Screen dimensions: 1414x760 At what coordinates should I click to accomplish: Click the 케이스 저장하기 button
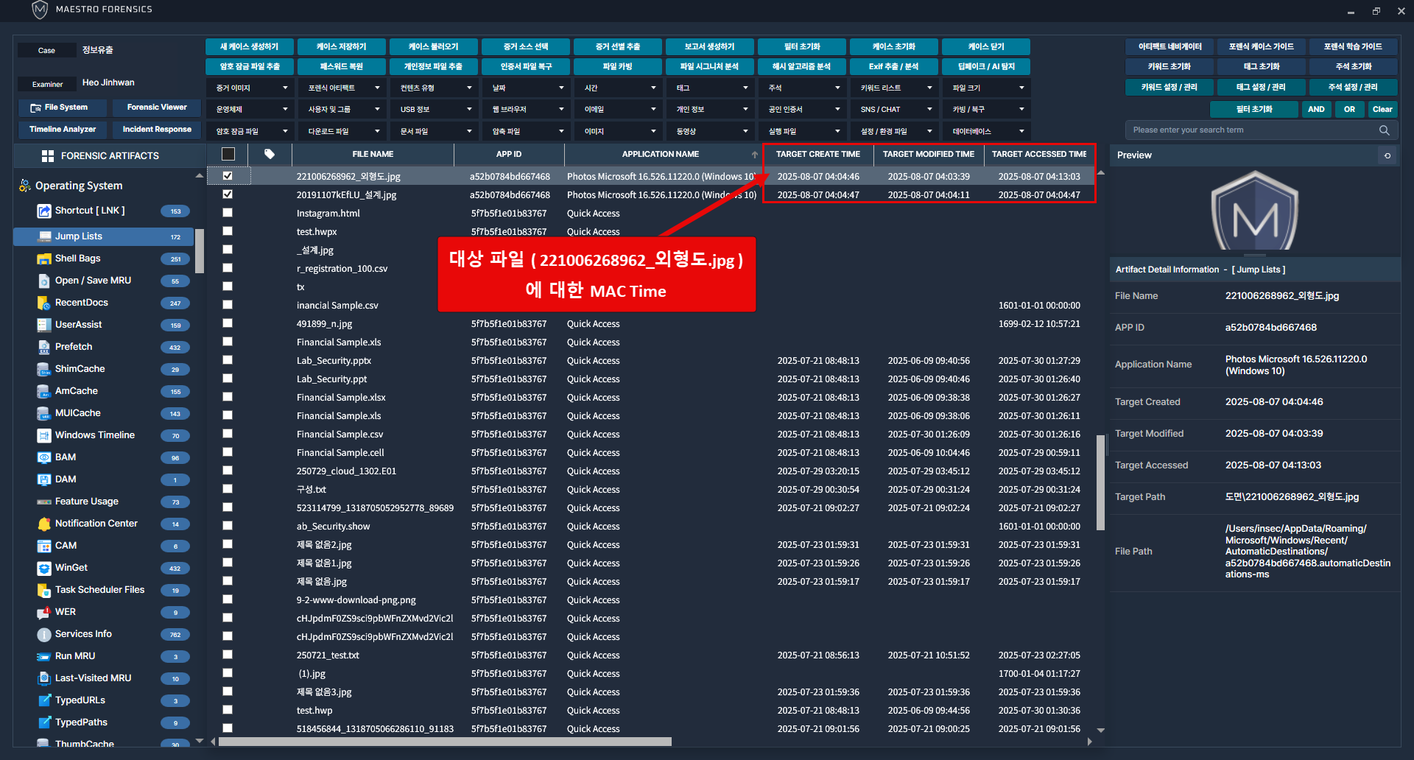342,47
